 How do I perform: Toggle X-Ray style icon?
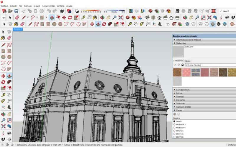pos(187,24)
